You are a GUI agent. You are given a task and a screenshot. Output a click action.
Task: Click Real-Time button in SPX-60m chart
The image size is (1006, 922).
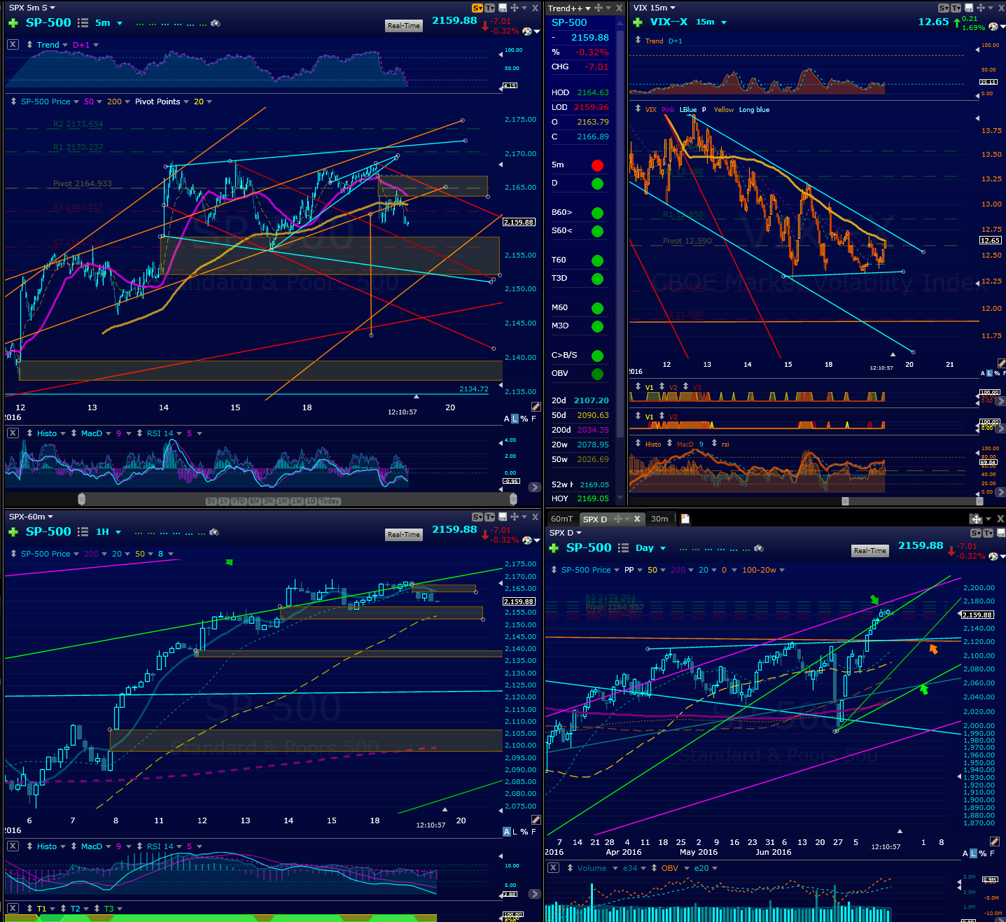pyautogui.click(x=404, y=535)
